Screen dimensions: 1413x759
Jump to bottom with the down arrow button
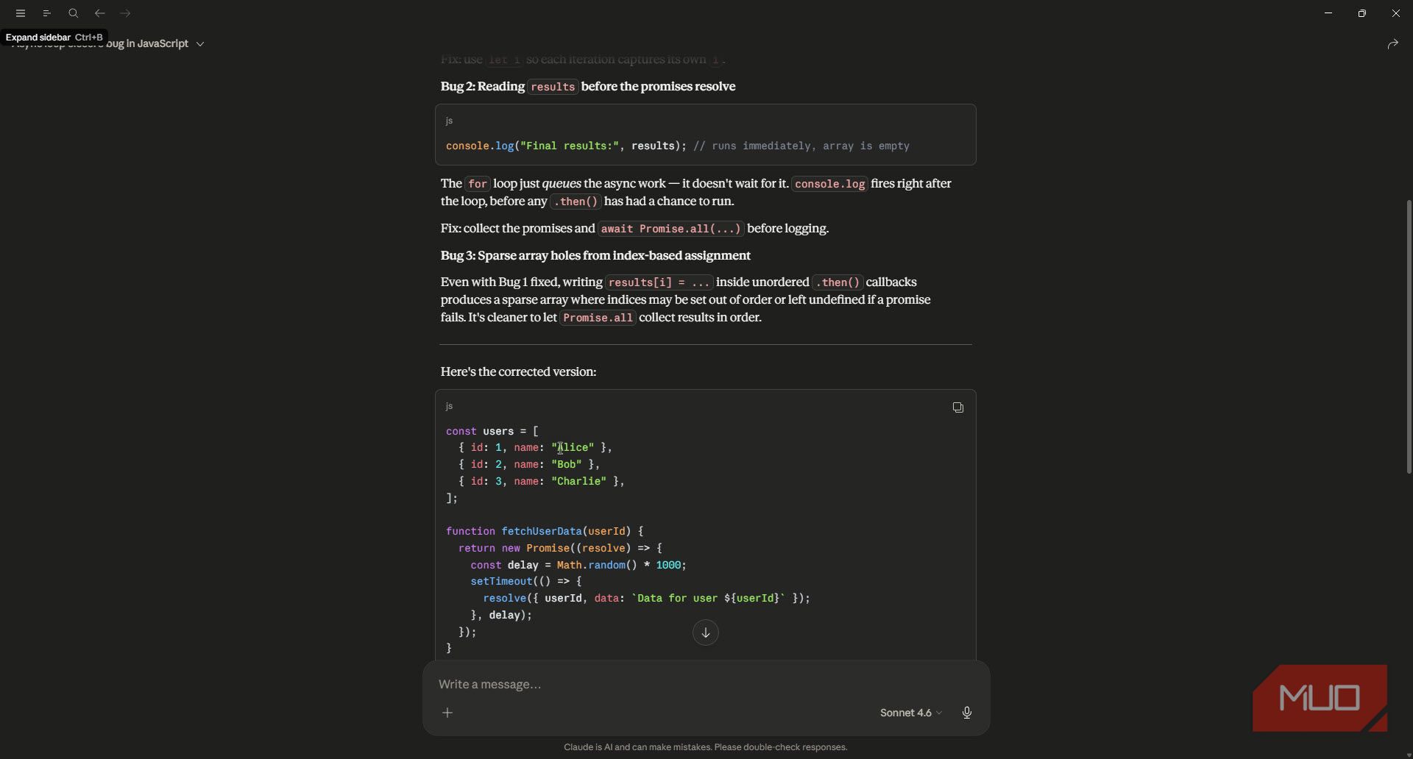[705, 632]
